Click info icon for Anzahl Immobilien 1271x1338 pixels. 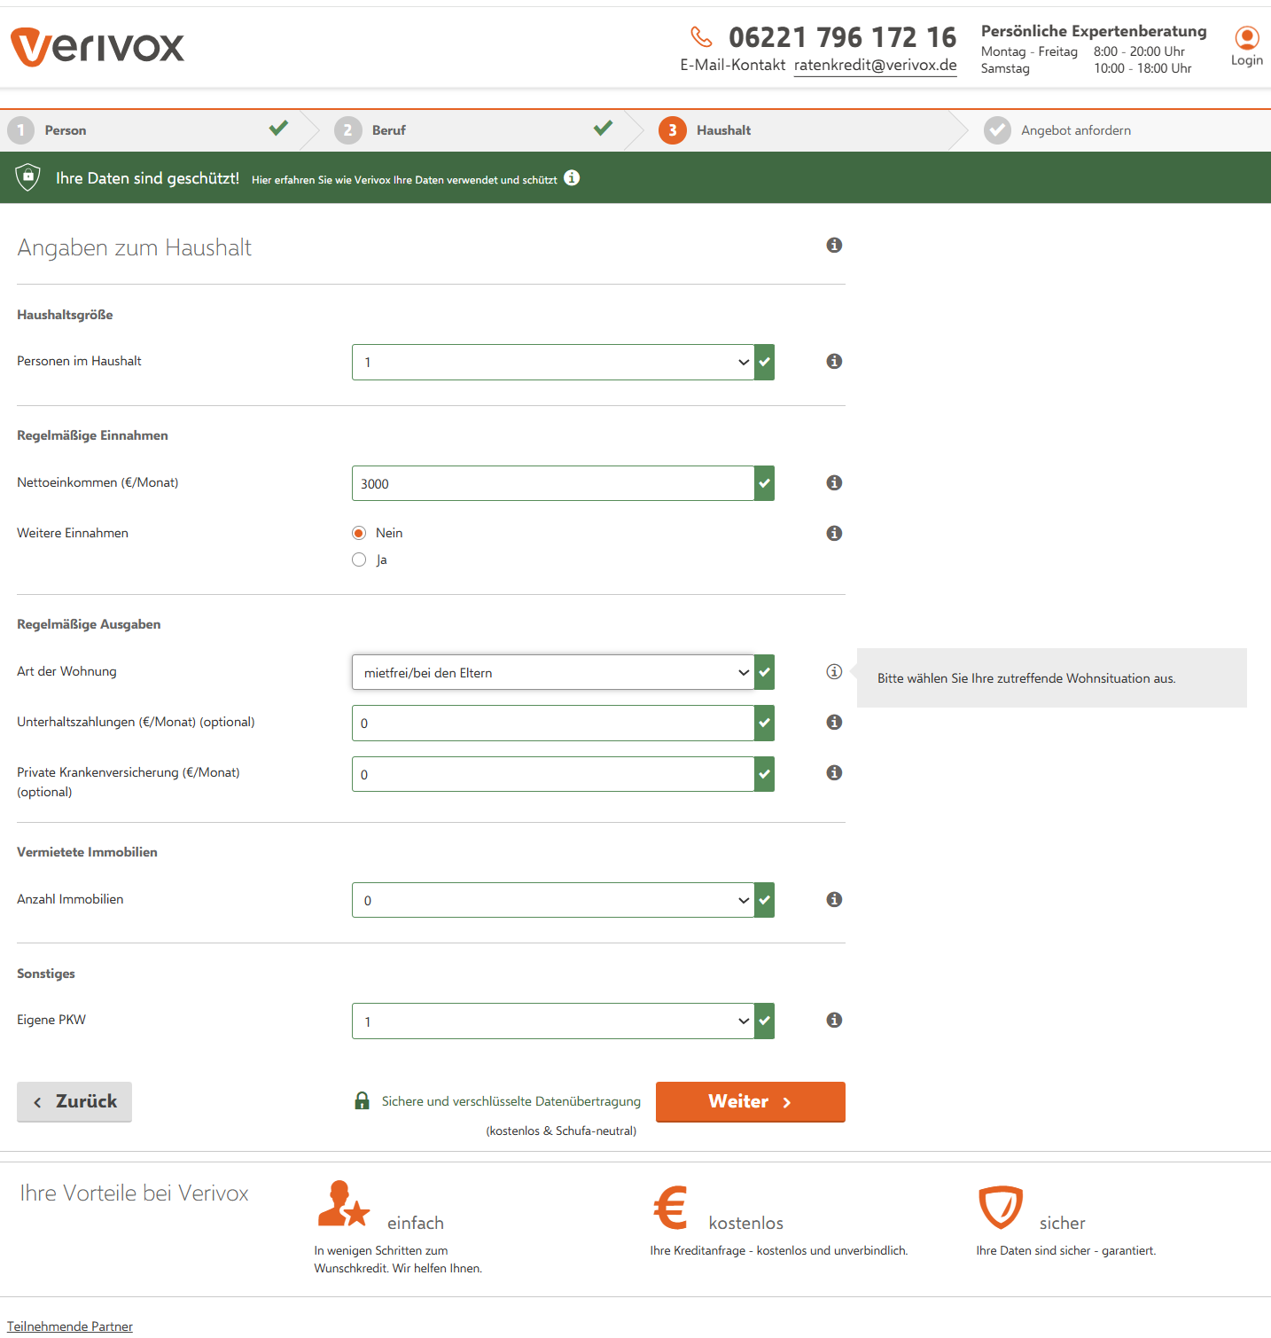[x=833, y=900]
